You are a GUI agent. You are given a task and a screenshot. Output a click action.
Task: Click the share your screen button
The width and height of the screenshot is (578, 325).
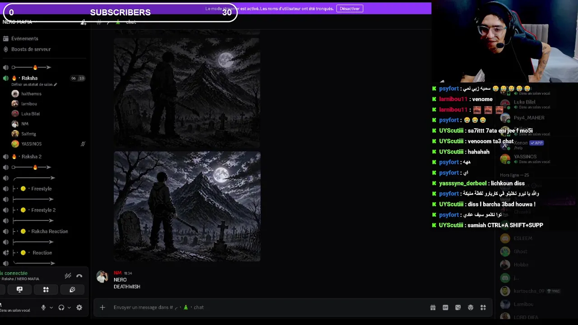19,290
